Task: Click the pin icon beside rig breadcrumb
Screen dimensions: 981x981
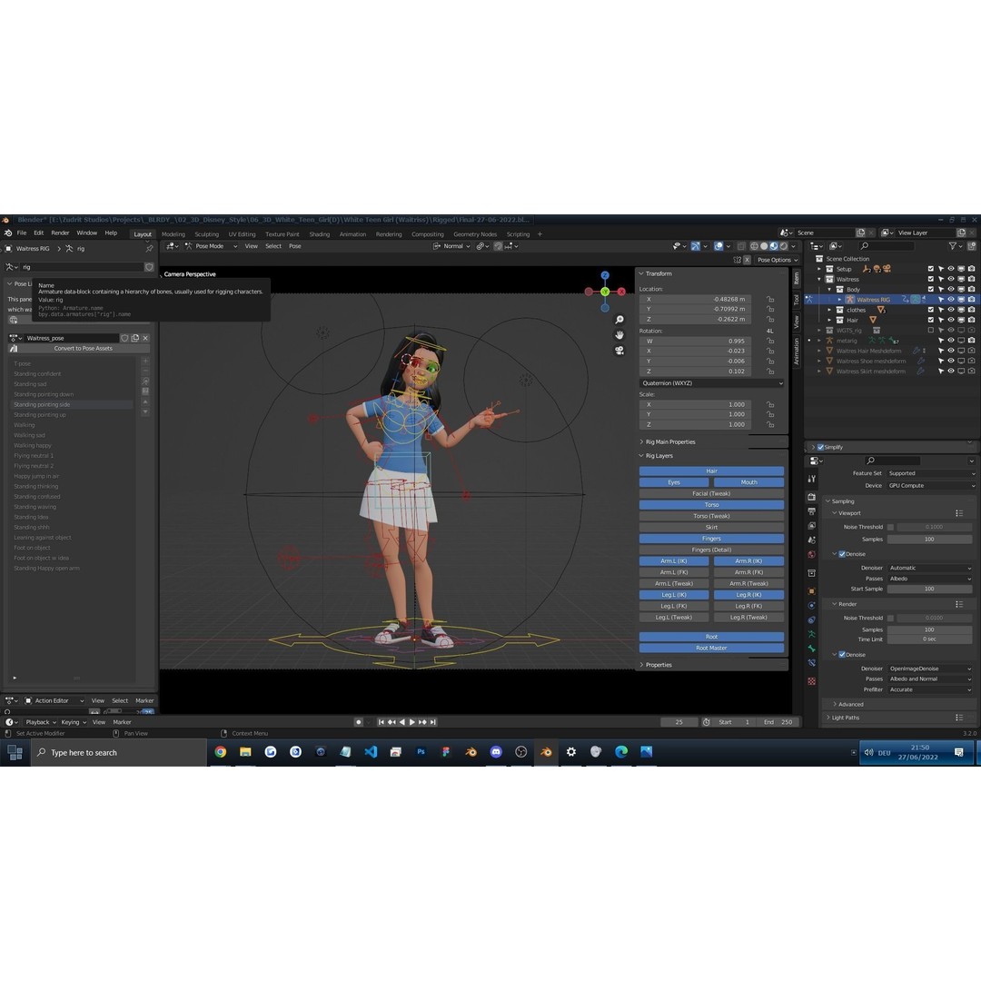Action: click(x=149, y=248)
